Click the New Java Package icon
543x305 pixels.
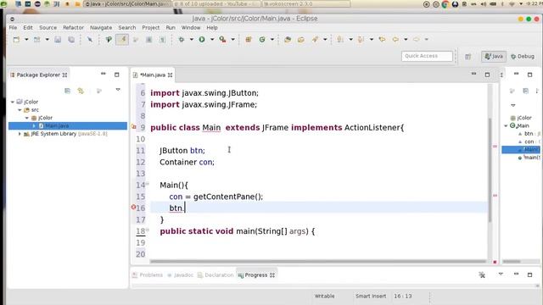249,40
